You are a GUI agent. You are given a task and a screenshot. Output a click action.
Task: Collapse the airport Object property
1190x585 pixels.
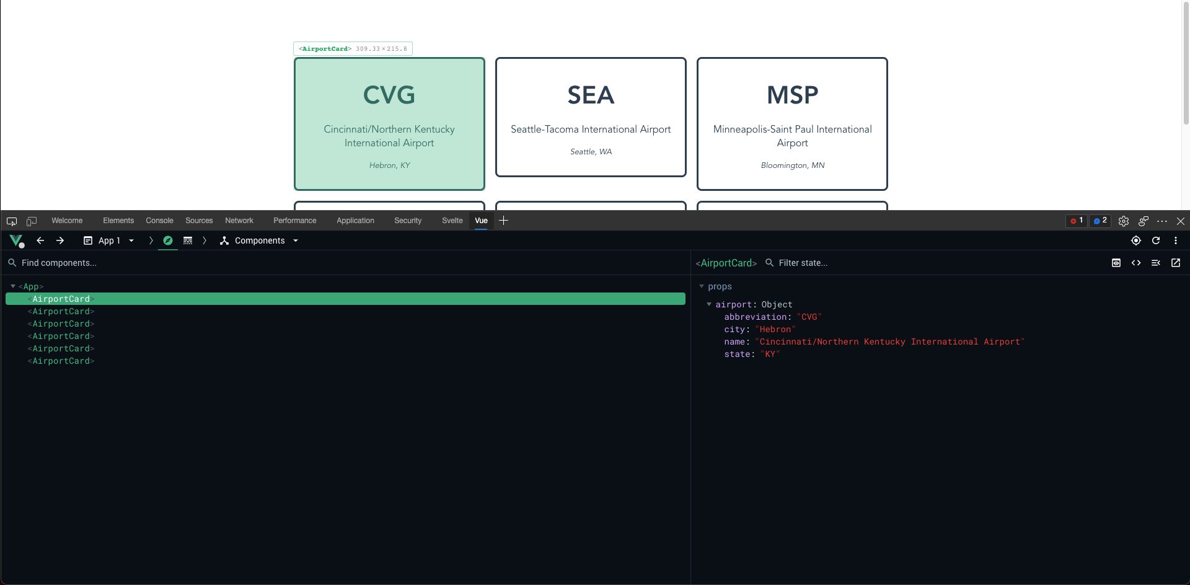click(x=709, y=304)
